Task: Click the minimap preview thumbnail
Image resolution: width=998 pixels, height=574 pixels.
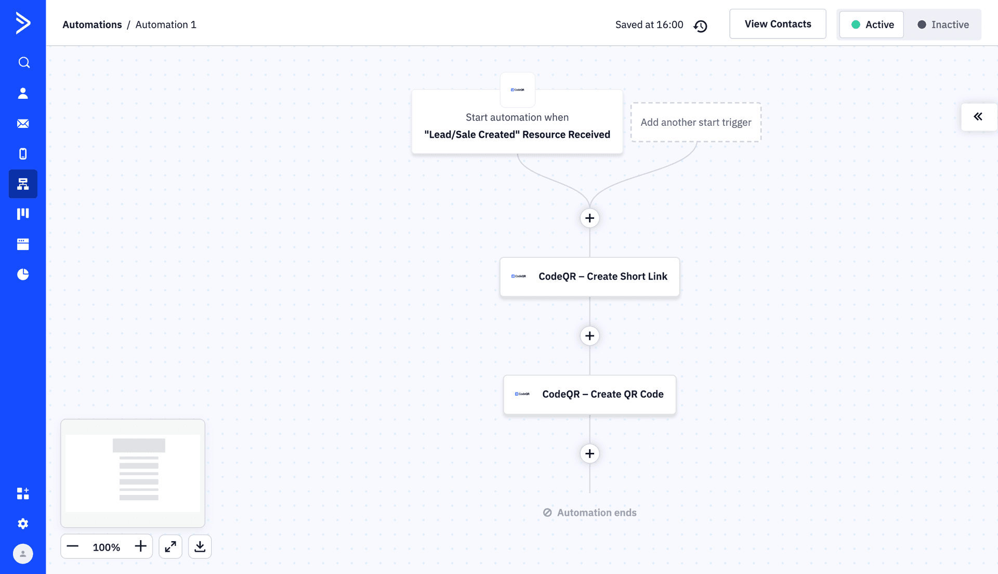Action: pyautogui.click(x=133, y=473)
